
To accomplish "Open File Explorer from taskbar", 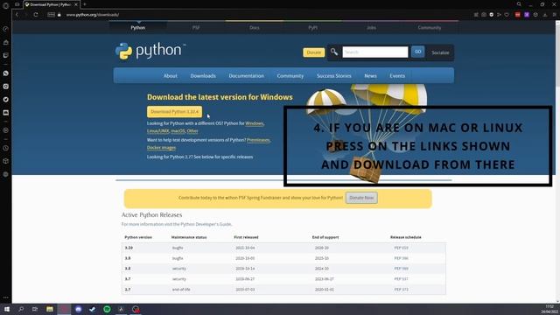I will click(50, 309).
